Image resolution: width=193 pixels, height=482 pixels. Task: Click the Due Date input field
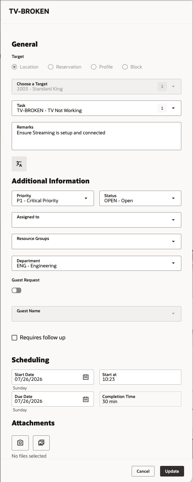tap(53, 399)
